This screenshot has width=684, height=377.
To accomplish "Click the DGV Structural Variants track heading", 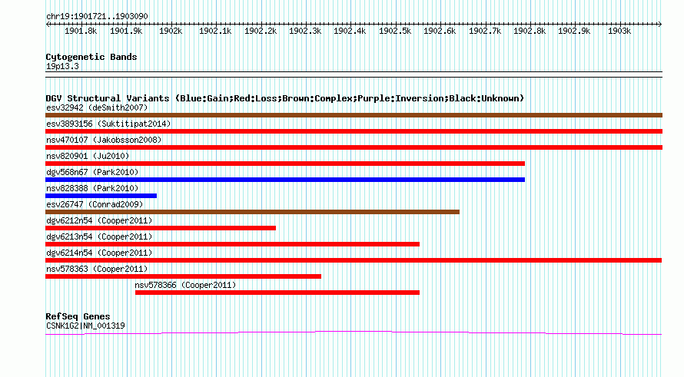I will 285,98.
